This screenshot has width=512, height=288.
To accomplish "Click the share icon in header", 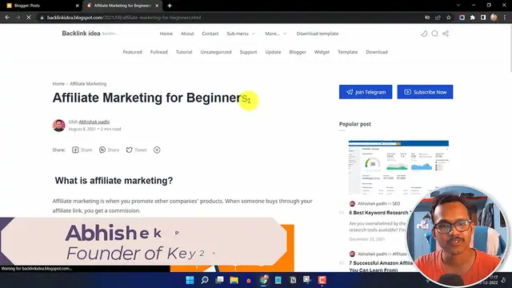I will tap(446, 34).
